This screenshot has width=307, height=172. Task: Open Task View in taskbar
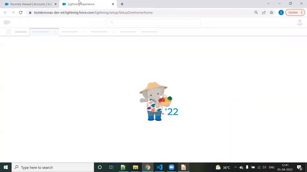tap(111, 167)
